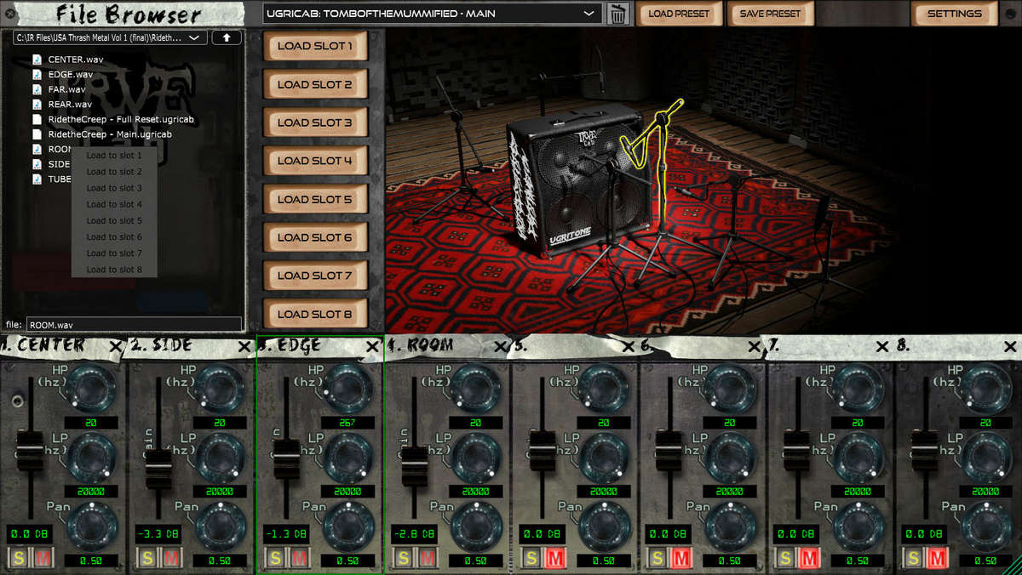This screenshot has height=575, width=1022.
Task: Solo the SIDE channel
Action: tap(146, 558)
